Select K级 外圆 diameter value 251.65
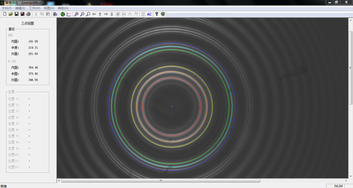 click(33, 54)
